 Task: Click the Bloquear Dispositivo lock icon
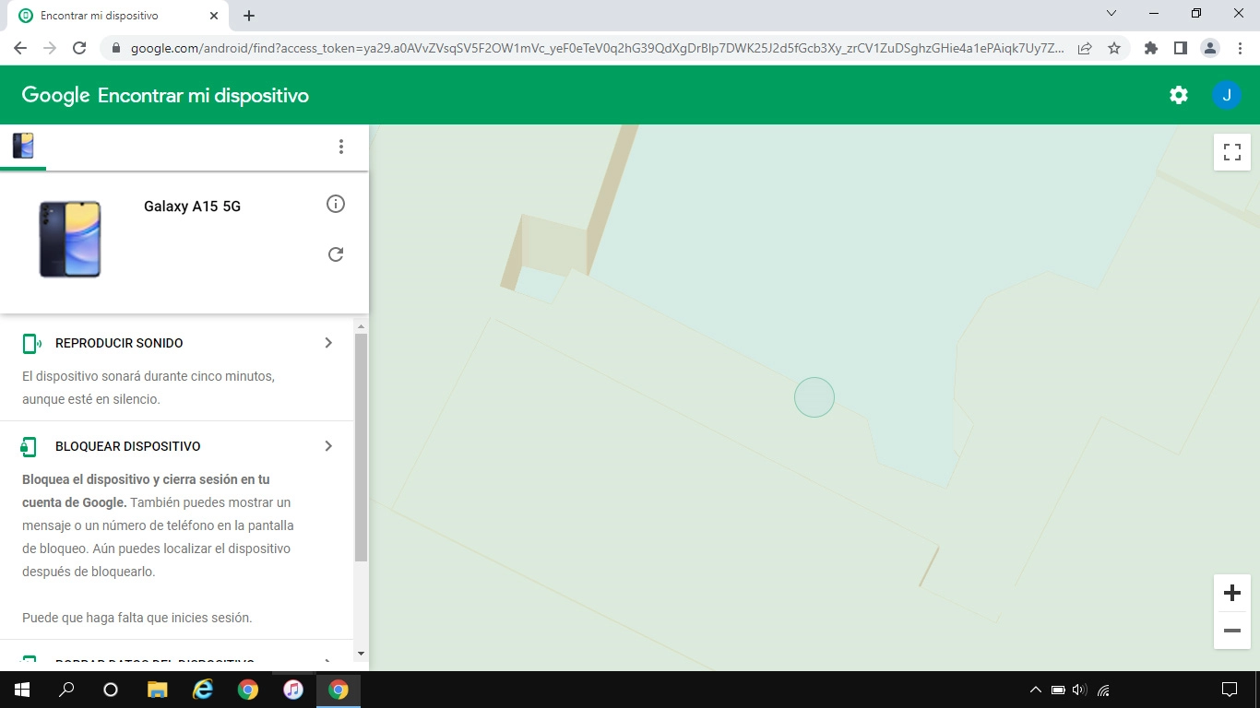pos(29,445)
